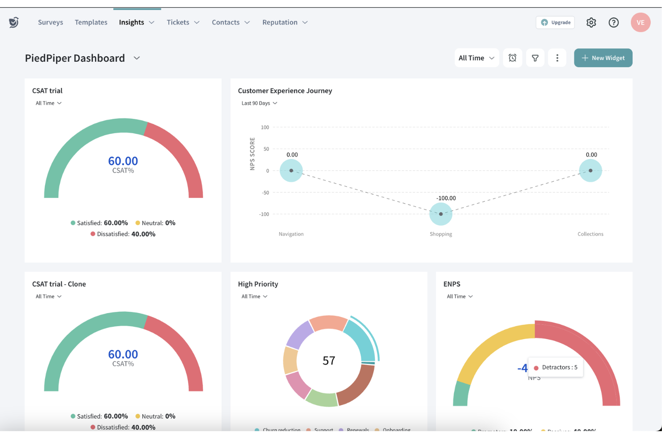Toggle the Satisfied series in CSAT trial legend
This screenshot has width=662, height=441.
[x=99, y=223]
